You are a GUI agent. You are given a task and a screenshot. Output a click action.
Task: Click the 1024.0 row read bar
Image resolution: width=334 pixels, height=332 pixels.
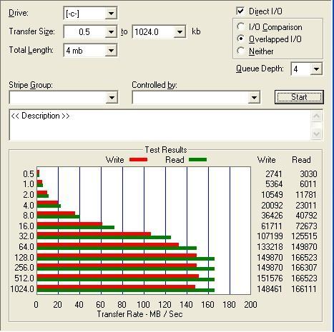click(x=126, y=291)
